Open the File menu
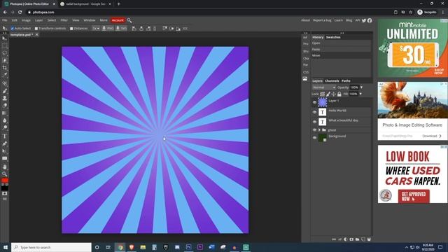Viewport: 448px width, 252px height. [5, 20]
